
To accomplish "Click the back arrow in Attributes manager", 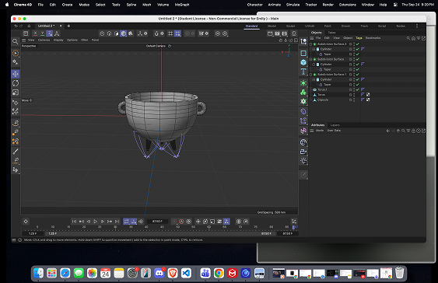I will 387,131.
